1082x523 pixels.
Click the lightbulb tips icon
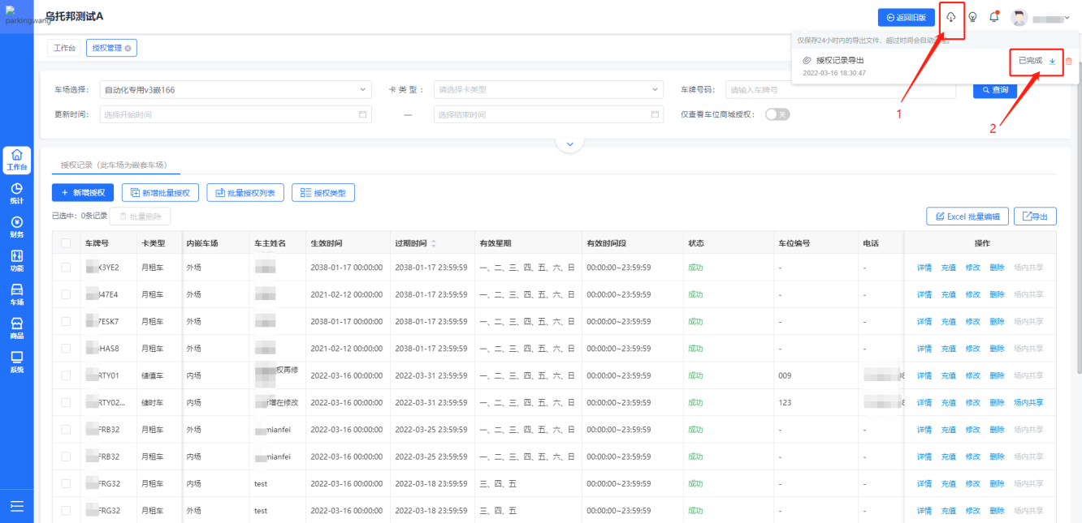click(972, 17)
